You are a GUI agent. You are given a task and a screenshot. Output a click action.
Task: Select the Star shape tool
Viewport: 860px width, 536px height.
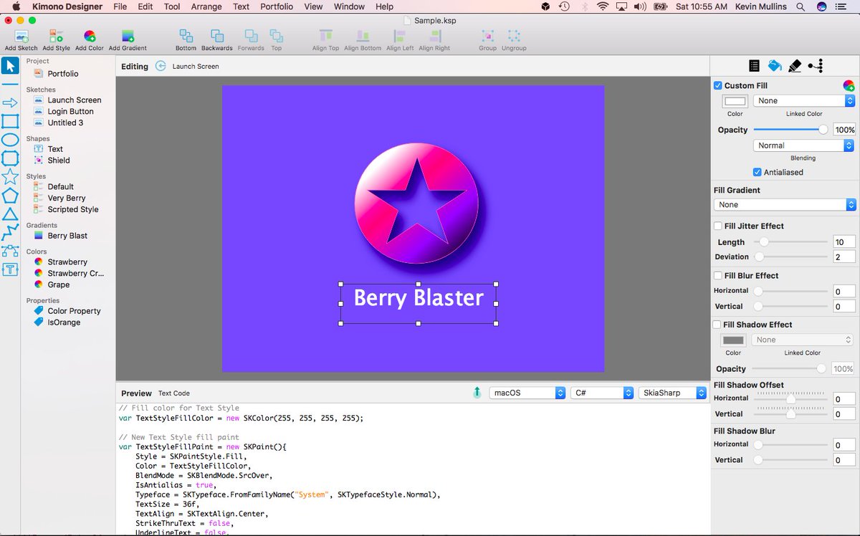pyautogui.click(x=10, y=176)
